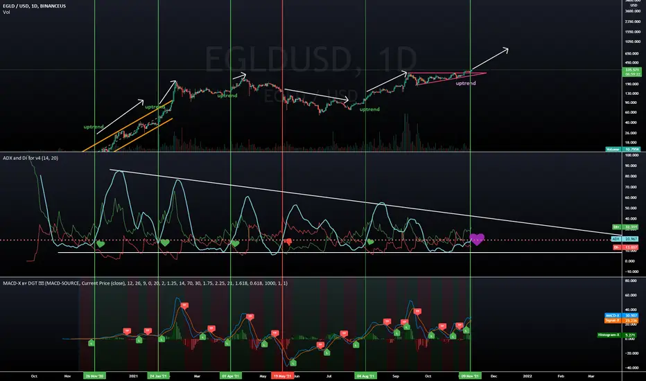Click the red DI- value label
This screenshot has width=646, height=381.
625,247
